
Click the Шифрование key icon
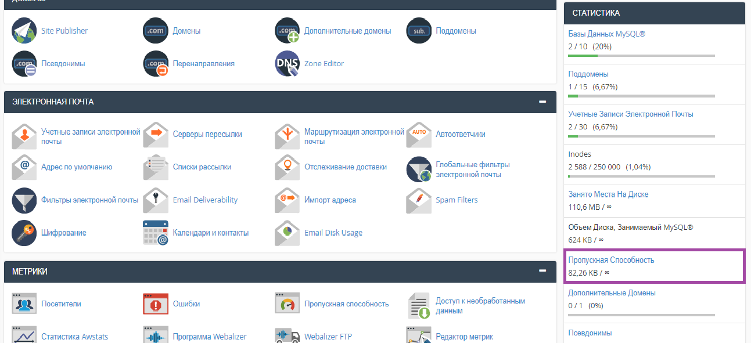pyautogui.click(x=24, y=233)
